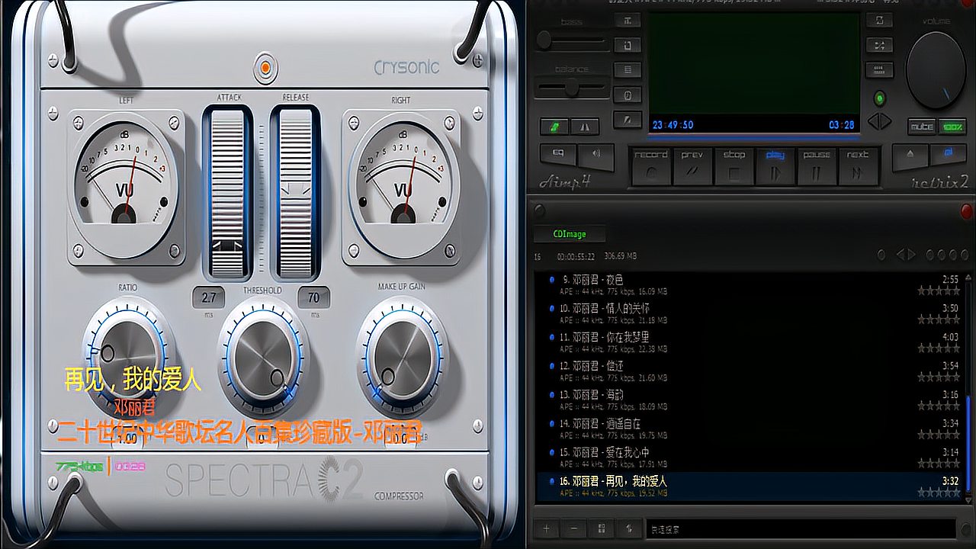Adjust the balance slider handle
The width and height of the screenshot is (976, 549).
572,88
